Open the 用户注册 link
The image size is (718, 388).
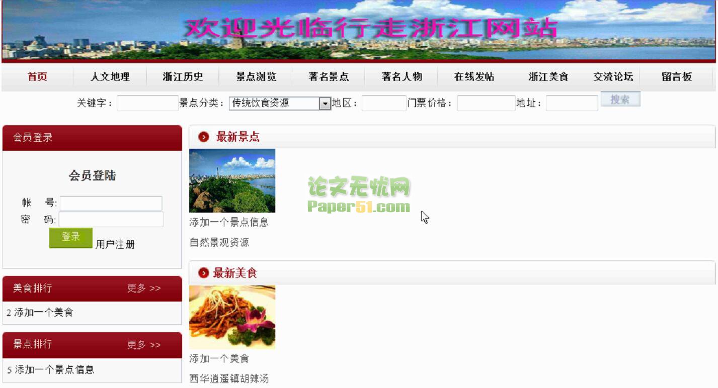point(115,245)
